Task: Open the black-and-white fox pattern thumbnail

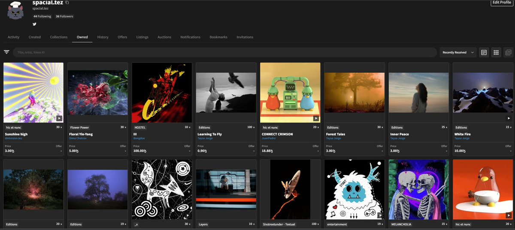Action: tap(162, 189)
